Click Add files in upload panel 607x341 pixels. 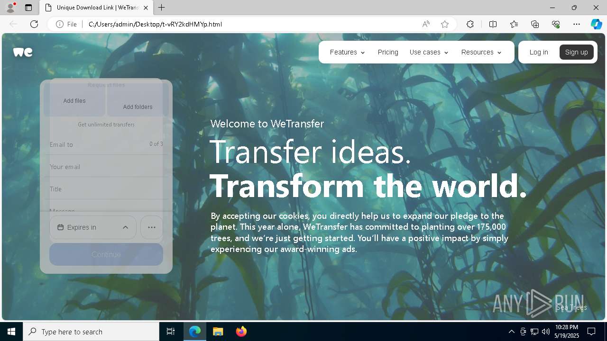tap(74, 100)
